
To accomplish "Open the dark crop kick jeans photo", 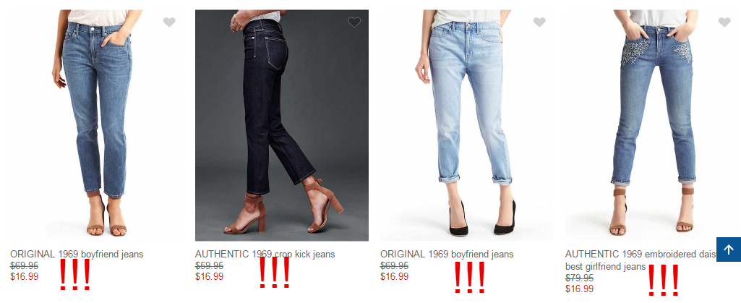I will point(282,125).
